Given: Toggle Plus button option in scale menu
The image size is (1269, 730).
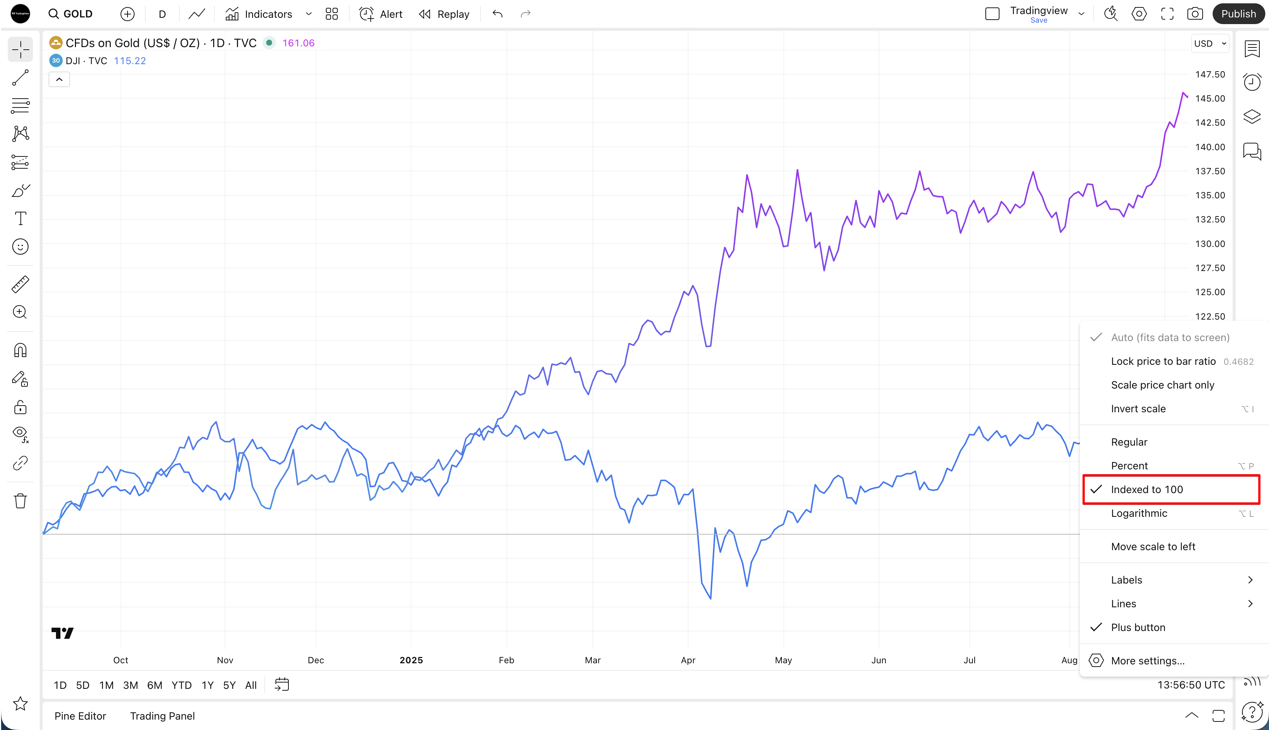Looking at the screenshot, I should 1138,627.
